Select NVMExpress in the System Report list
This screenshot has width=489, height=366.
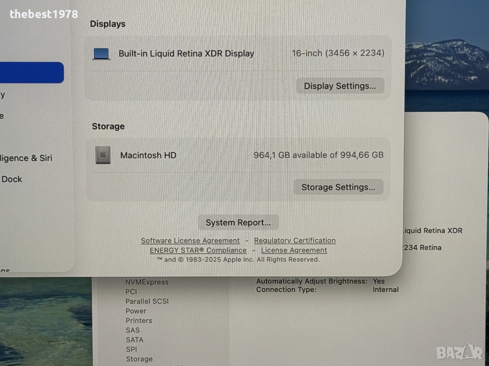147,282
